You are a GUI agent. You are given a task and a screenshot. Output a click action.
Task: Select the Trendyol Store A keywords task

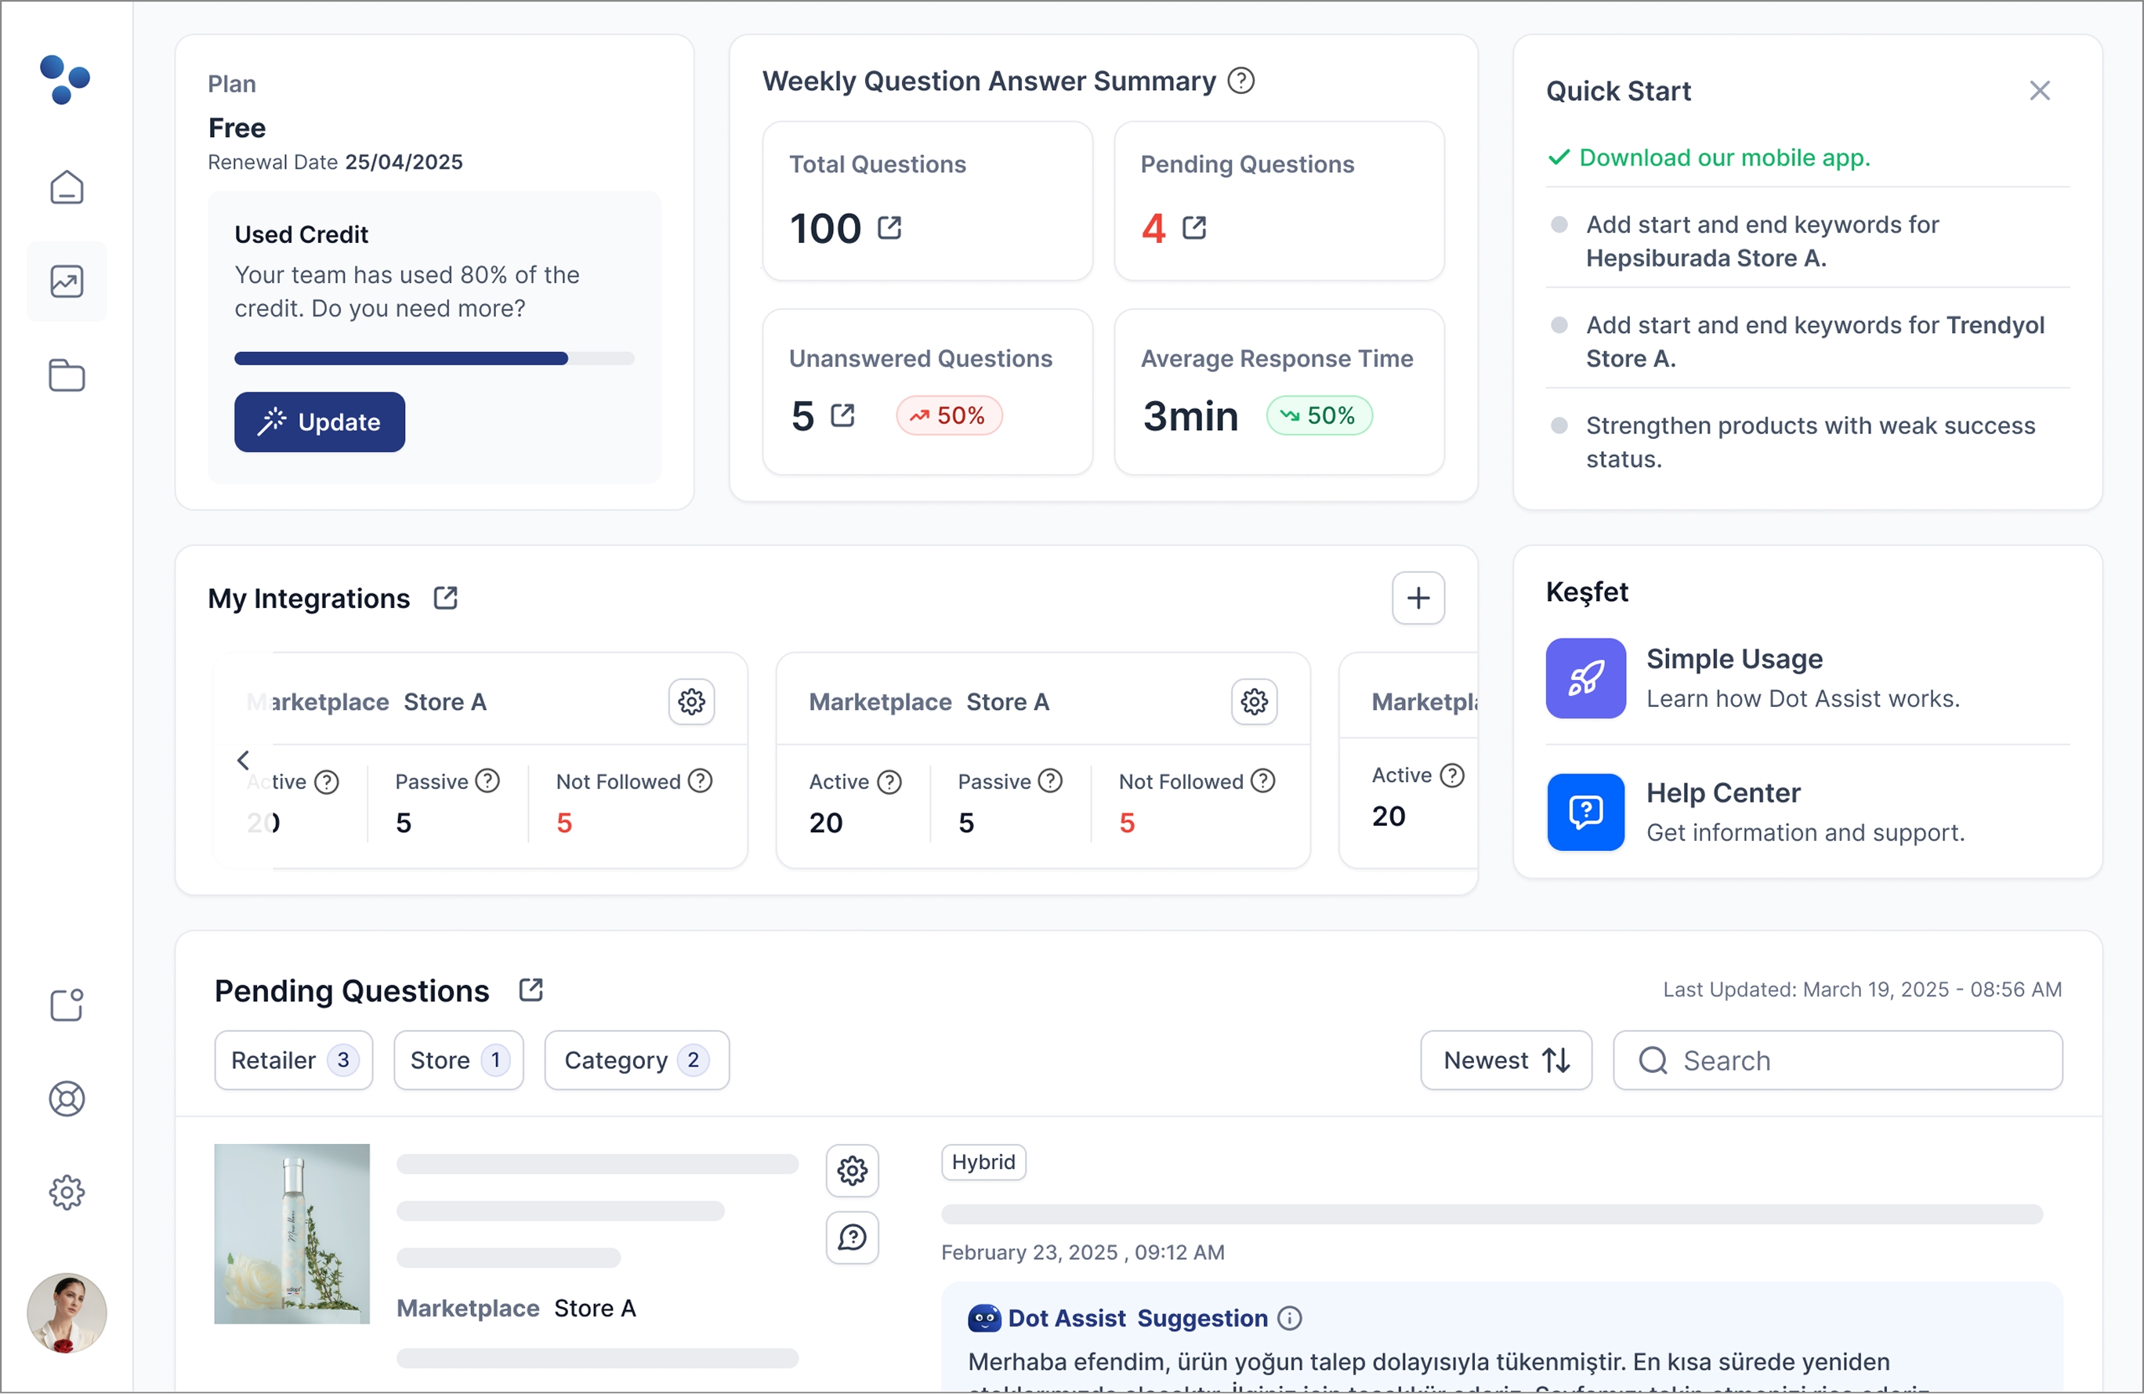tap(1807, 342)
